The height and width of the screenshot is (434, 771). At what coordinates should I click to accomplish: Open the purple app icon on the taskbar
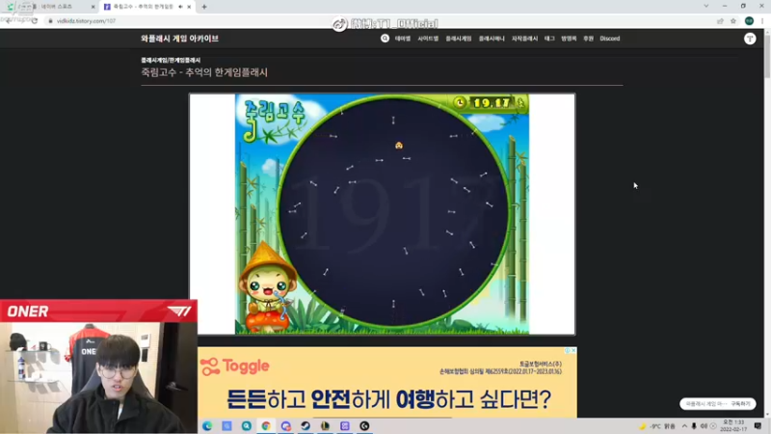click(x=345, y=425)
